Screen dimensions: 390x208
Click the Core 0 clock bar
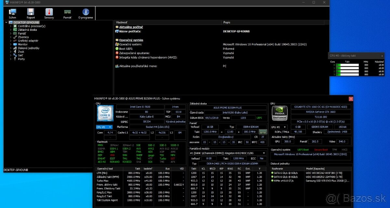coord(347,65)
